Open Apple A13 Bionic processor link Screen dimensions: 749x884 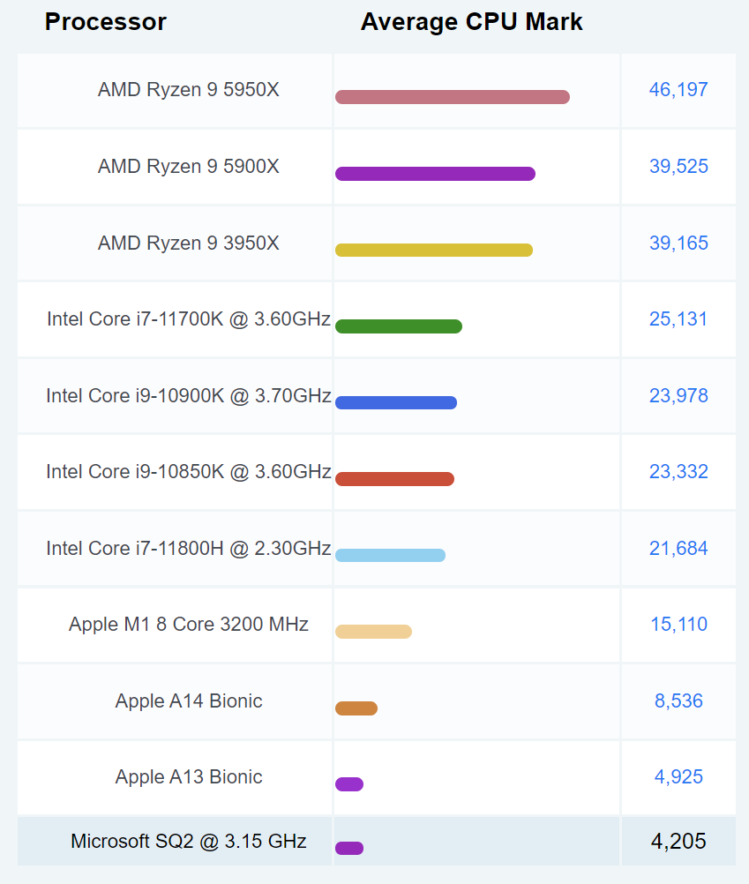coord(188,777)
